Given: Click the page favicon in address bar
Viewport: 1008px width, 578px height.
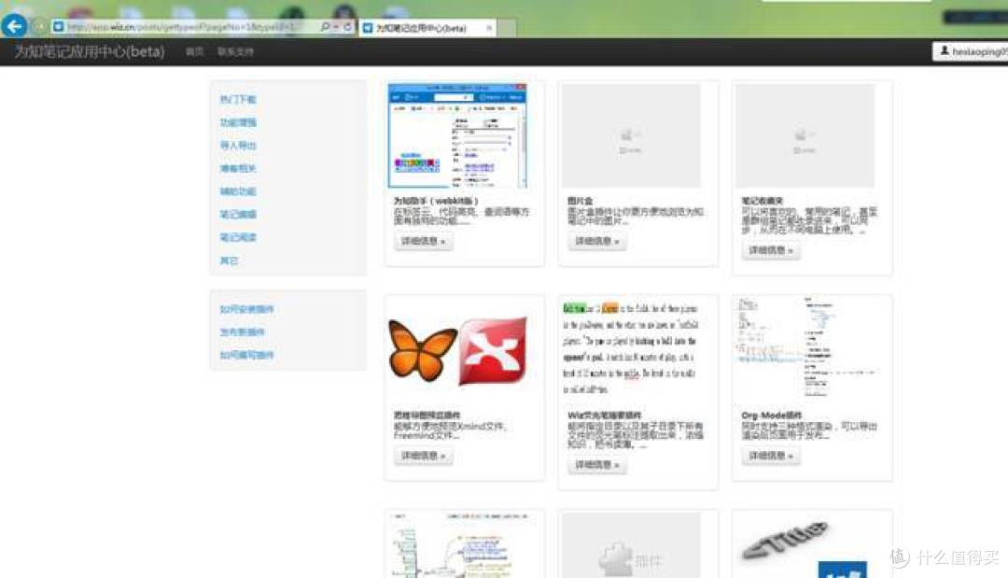Looking at the screenshot, I should (58, 27).
